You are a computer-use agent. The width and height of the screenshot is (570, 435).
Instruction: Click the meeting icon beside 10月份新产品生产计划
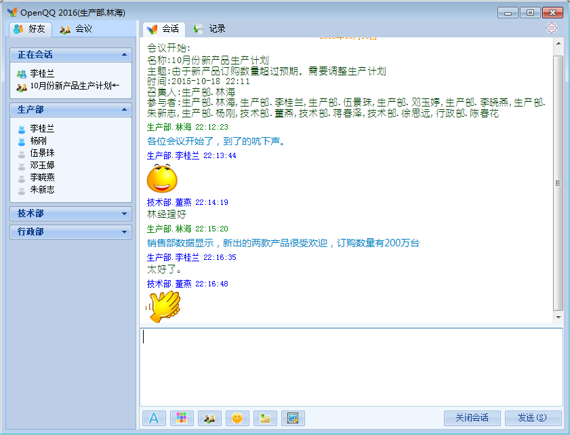pyautogui.click(x=22, y=87)
